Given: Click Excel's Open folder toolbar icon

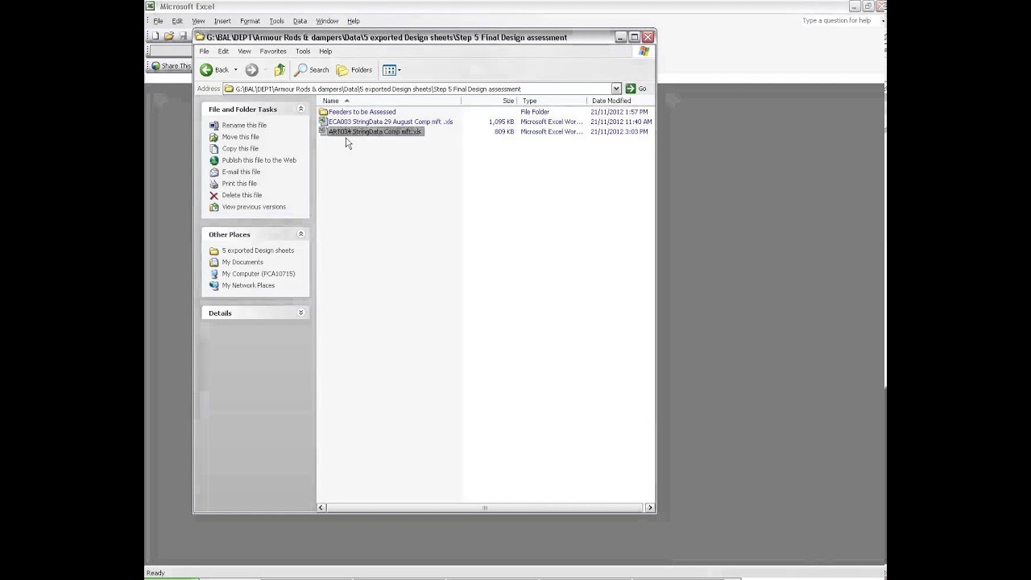Looking at the screenshot, I should coord(169,36).
